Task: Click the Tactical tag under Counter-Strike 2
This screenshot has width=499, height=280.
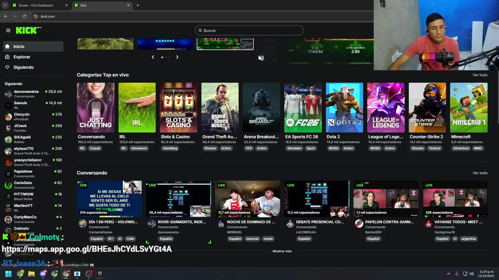Action: [x=434, y=148]
